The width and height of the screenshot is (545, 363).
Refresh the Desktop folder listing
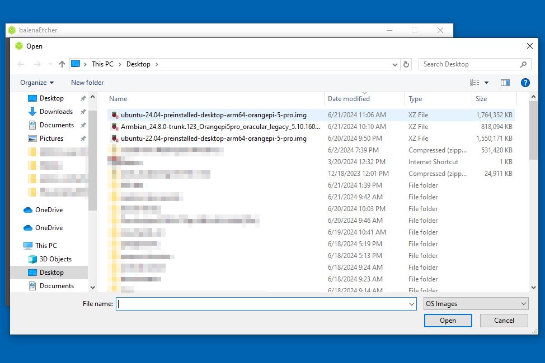tap(406, 64)
